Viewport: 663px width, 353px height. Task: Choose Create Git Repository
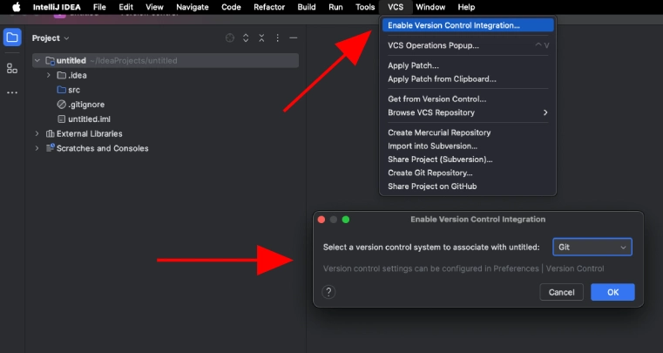click(468, 173)
